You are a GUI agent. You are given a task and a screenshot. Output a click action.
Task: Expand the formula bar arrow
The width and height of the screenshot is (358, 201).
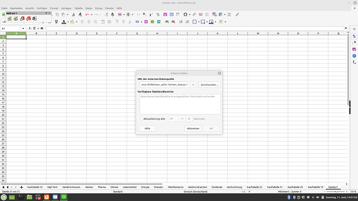346,28
